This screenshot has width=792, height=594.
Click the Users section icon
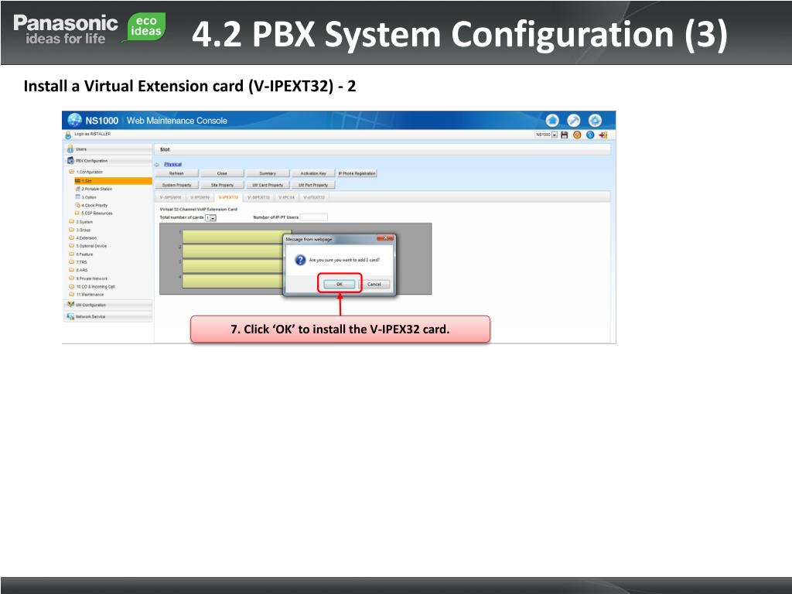click(70, 149)
